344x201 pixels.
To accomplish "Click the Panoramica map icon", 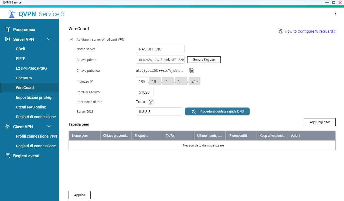I will tap(8, 29).
